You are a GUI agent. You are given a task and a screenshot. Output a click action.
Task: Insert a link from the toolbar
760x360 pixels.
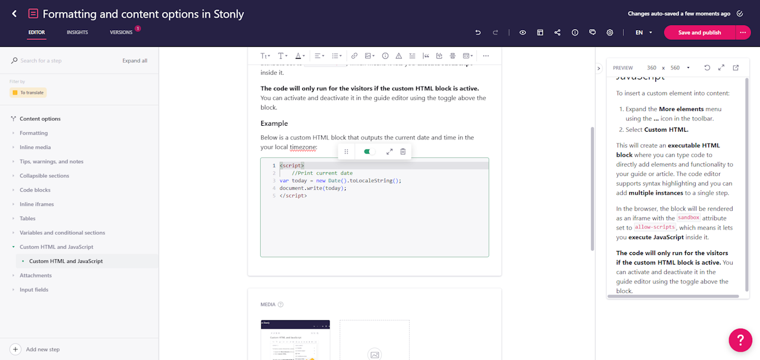click(x=354, y=56)
